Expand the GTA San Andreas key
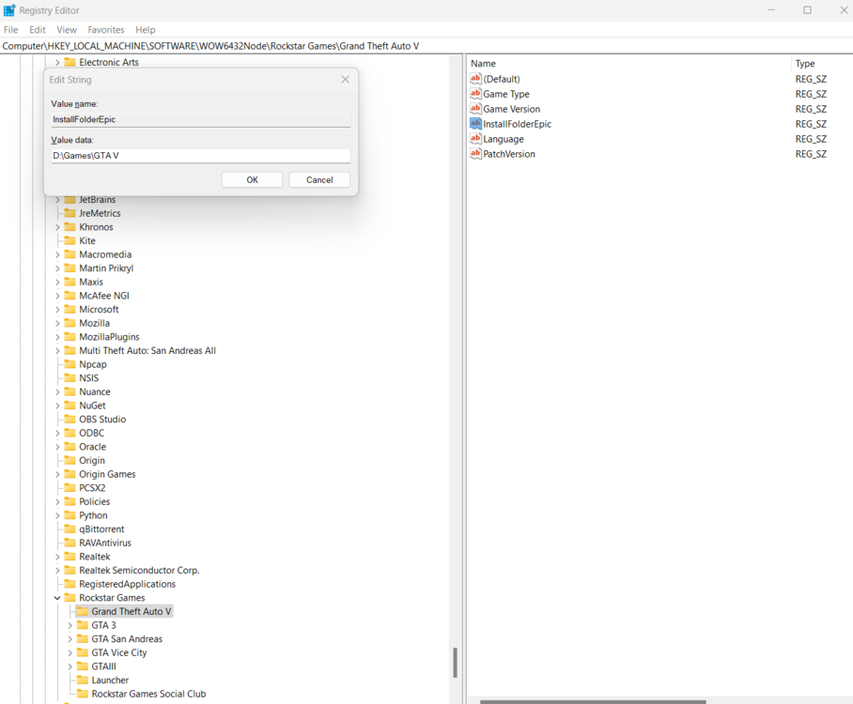Image resolution: width=853 pixels, height=704 pixels. point(69,638)
